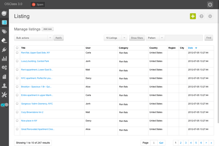This screenshot has width=219, height=146.
Task: Sort by the Date column header
Action: click(191, 48)
